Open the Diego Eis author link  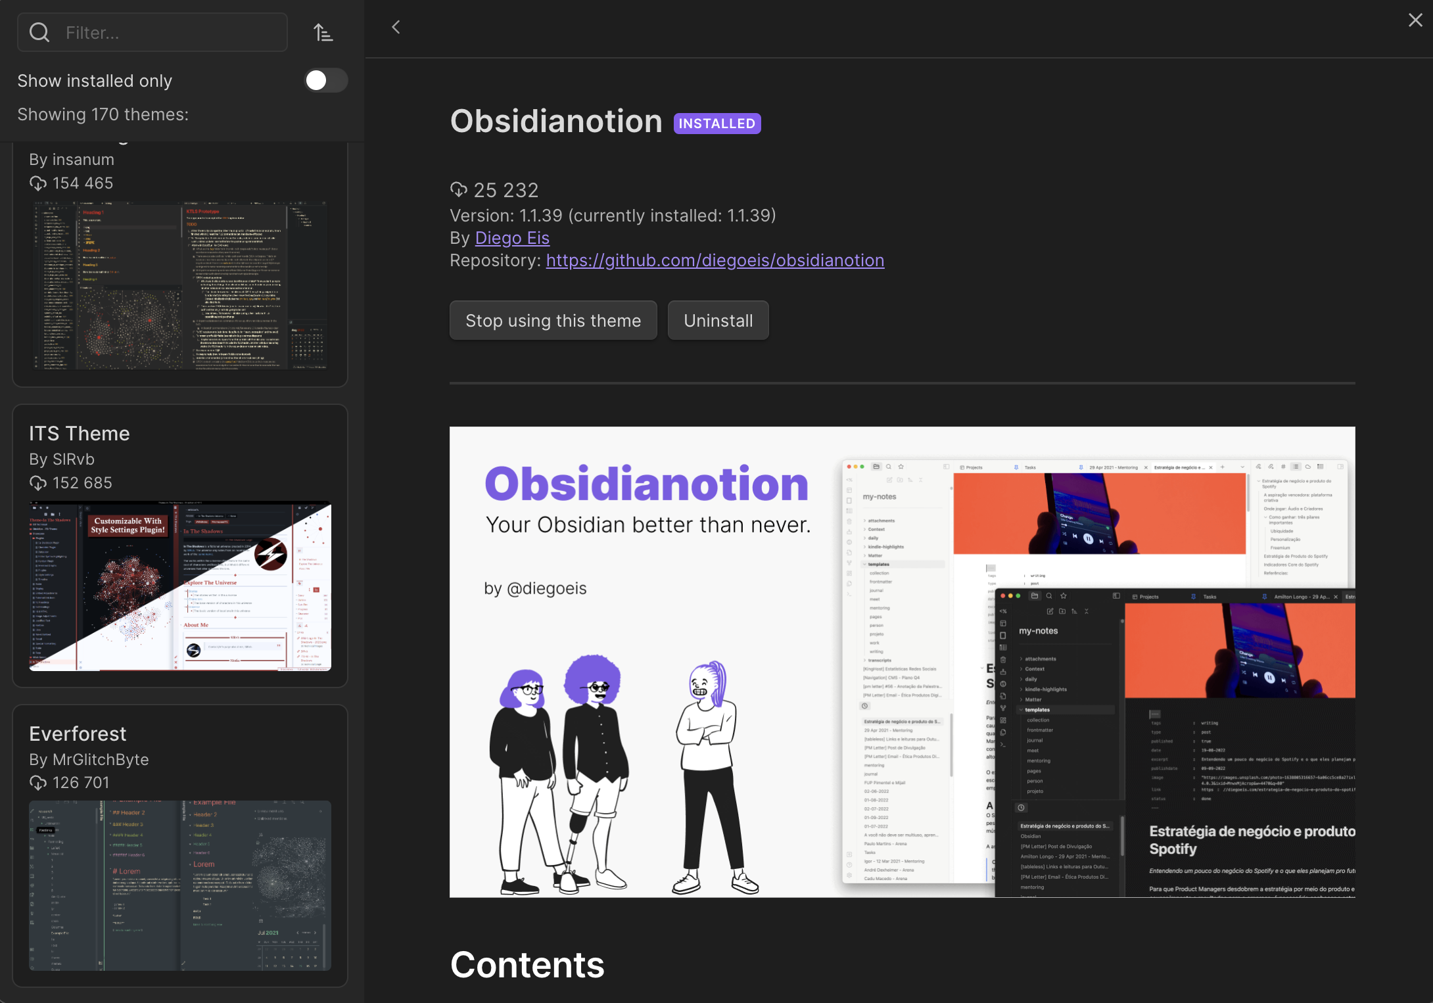tap(512, 238)
